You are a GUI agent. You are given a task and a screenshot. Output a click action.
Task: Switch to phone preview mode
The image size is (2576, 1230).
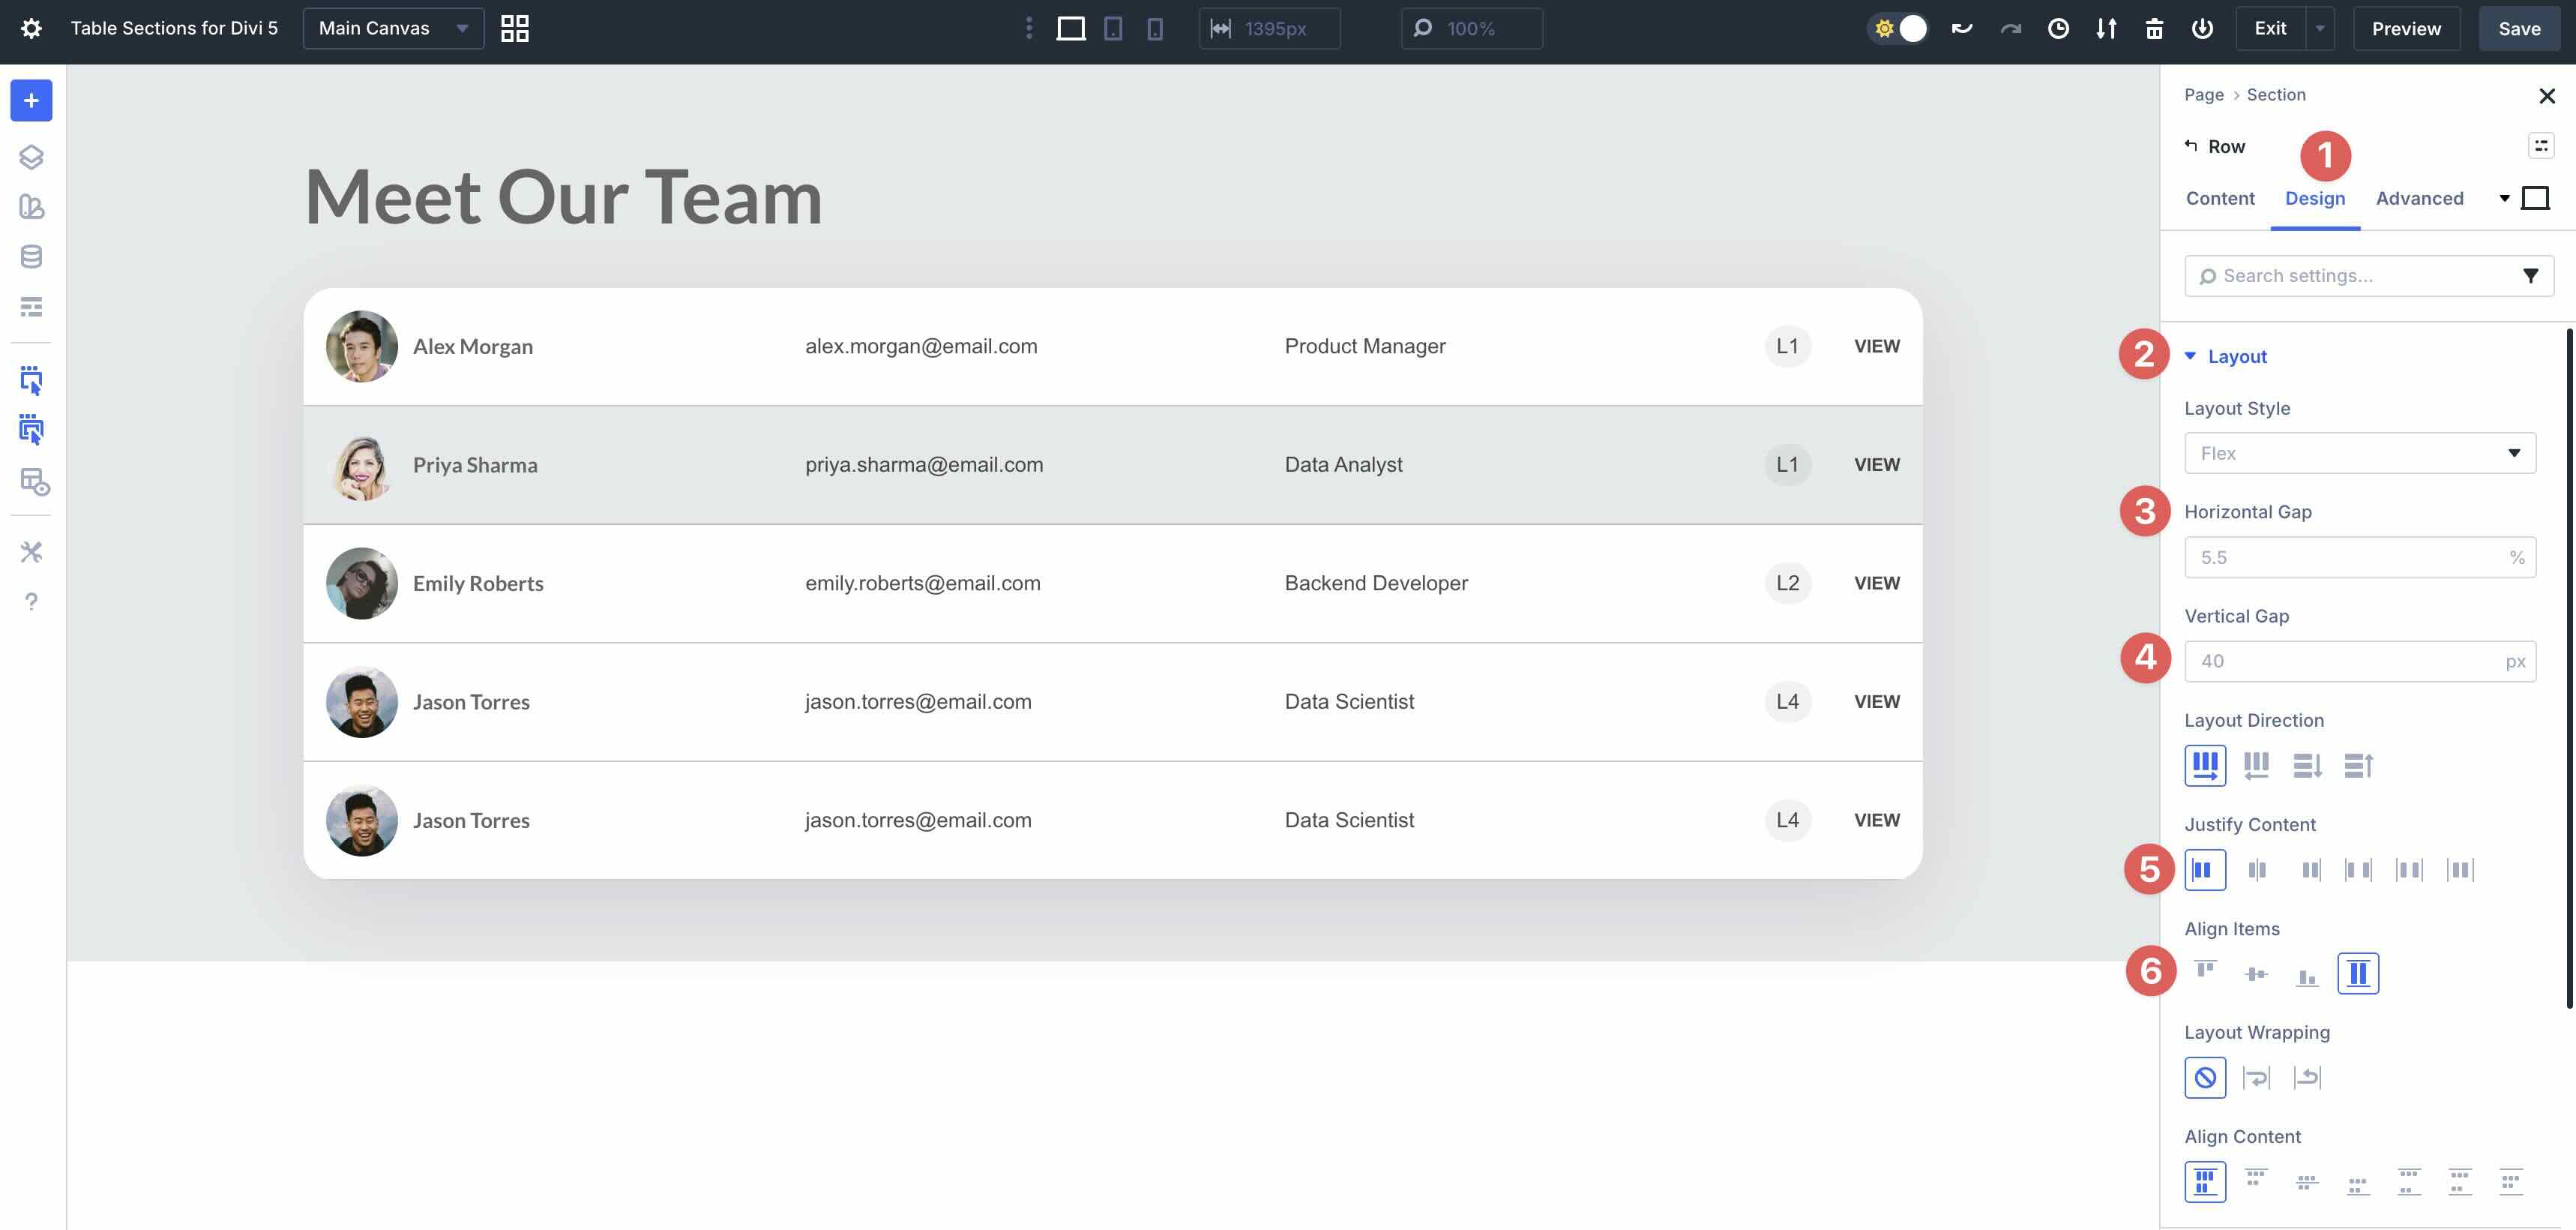[x=1156, y=28]
